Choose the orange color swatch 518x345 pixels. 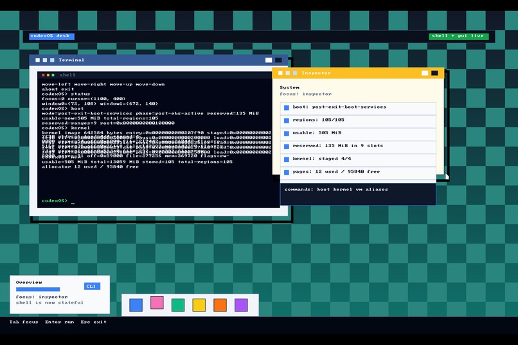tap(220, 305)
